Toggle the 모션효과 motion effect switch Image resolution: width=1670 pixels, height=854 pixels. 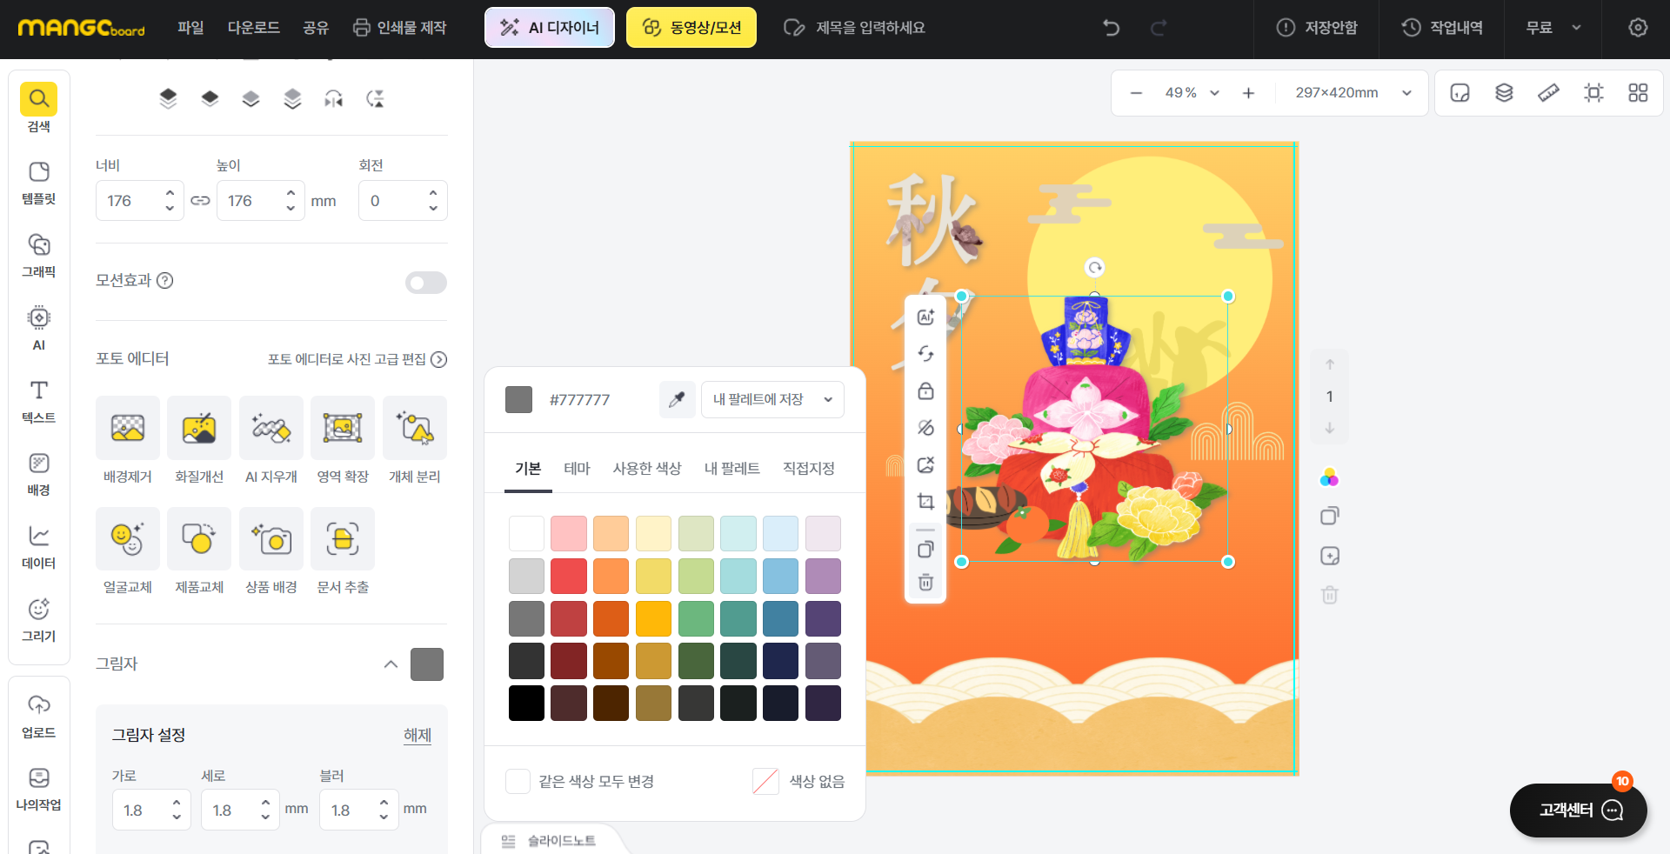[425, 283]
